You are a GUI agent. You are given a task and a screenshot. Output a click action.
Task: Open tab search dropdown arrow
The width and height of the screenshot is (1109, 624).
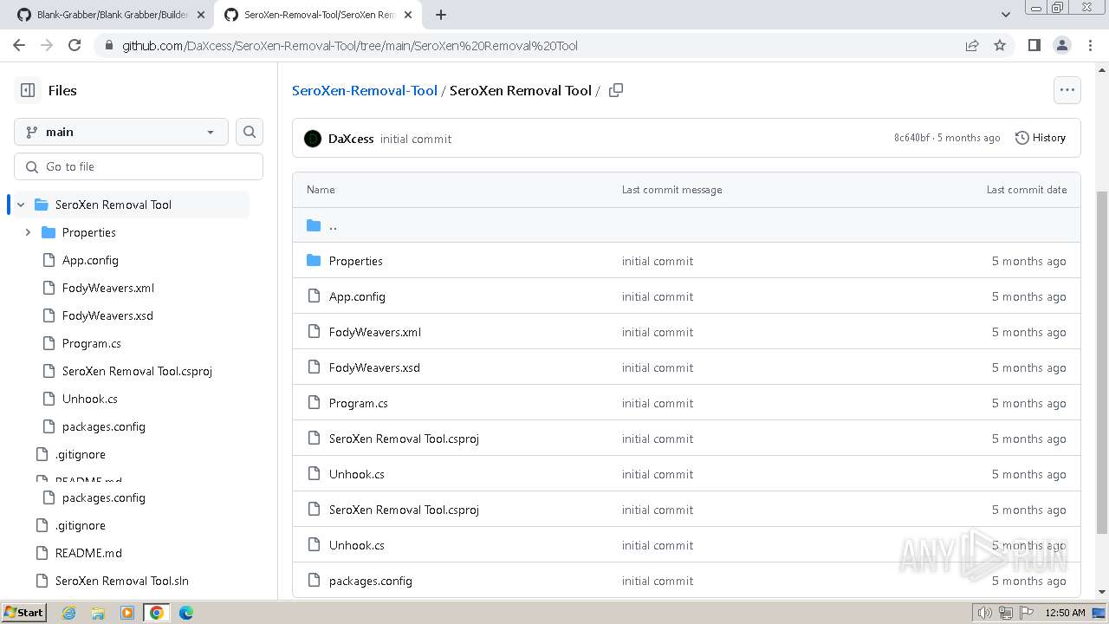coord(1005,15)
